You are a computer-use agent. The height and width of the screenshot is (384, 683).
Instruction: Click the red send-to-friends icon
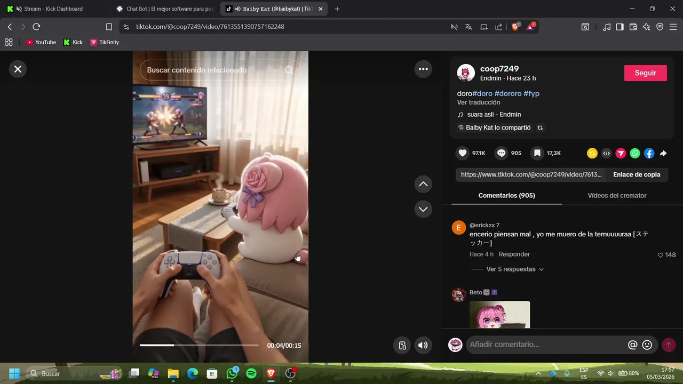click(x=621, y=153)
